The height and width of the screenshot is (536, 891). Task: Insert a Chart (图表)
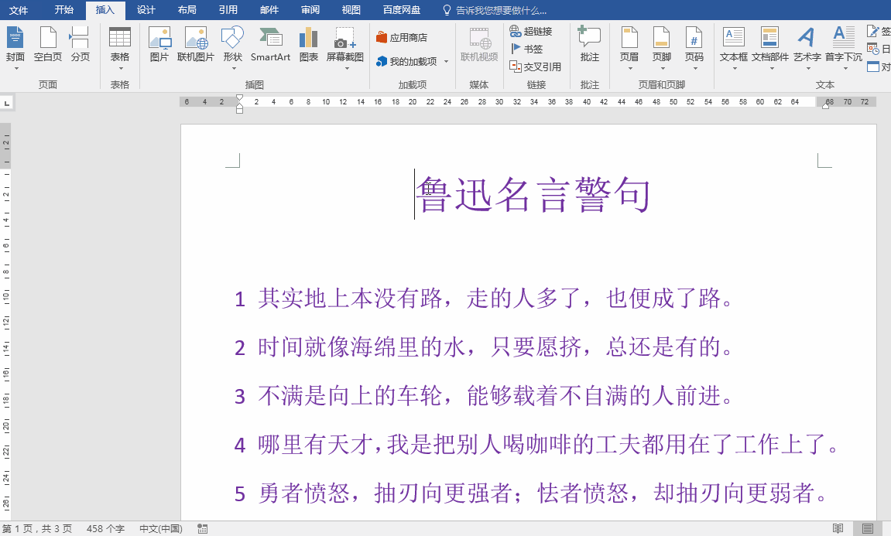pos(309,46)
